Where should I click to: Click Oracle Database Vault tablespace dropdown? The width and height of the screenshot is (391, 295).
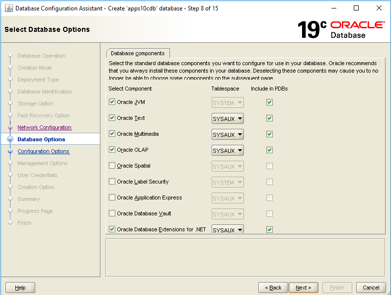point(228,214)
